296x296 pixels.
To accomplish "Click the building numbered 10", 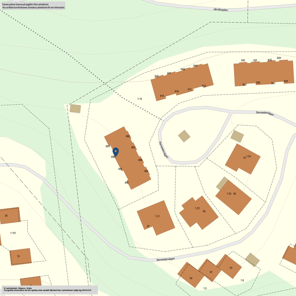I will (21, 256).
